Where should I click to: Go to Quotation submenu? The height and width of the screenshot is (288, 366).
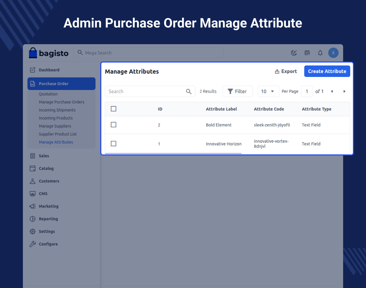click(48, 94)
